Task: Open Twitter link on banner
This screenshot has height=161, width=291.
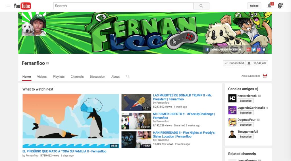Action: 254,50
